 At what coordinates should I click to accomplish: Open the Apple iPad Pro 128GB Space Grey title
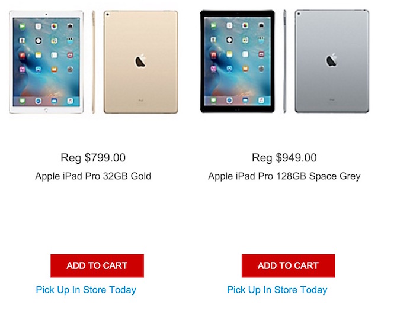tap(284, 176)
